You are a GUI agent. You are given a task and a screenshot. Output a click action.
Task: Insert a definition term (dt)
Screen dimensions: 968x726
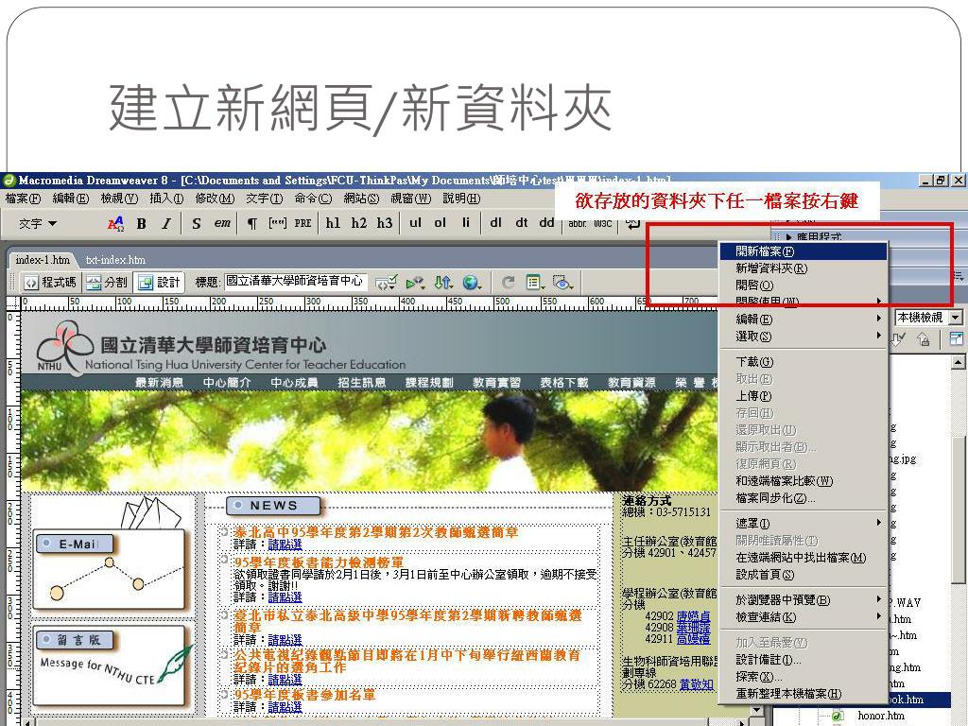click(522, 223)
